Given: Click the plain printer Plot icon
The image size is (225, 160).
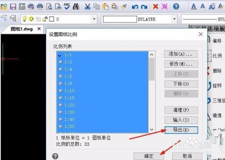Looking at the screenshot, I should 40,6.
